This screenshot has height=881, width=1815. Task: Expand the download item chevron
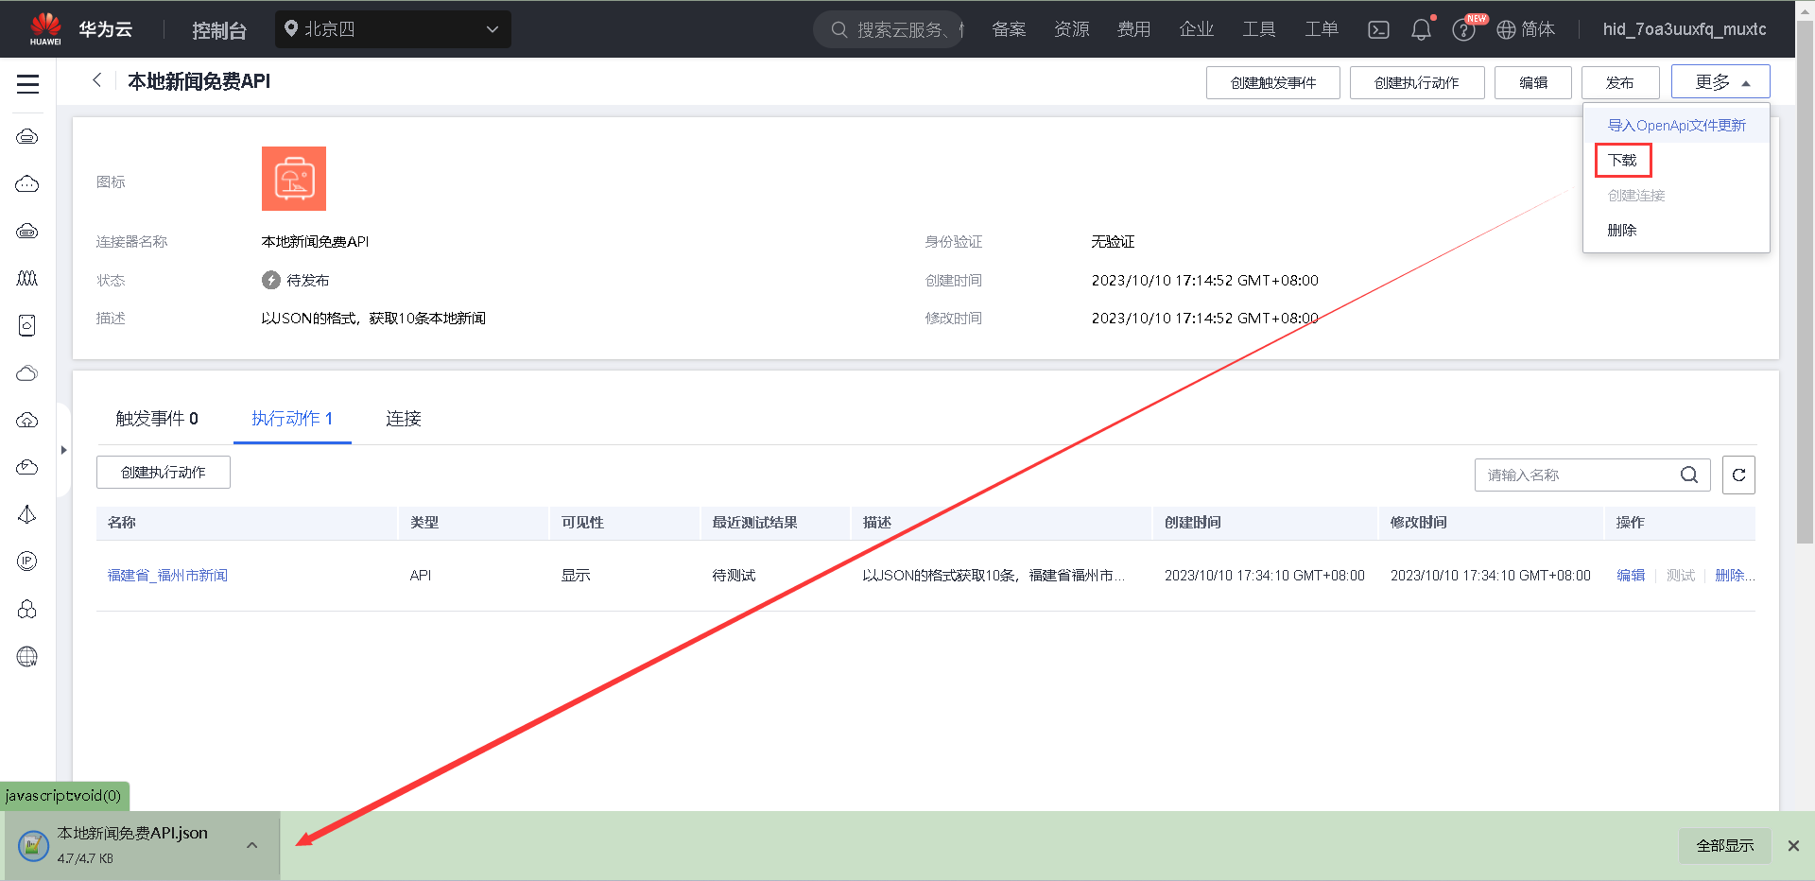pos(251,845)
